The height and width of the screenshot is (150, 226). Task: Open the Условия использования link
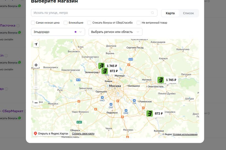pos(185,134)
